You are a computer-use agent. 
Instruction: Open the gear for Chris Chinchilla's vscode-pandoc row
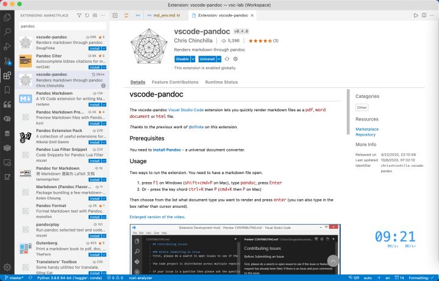(103, 86)
